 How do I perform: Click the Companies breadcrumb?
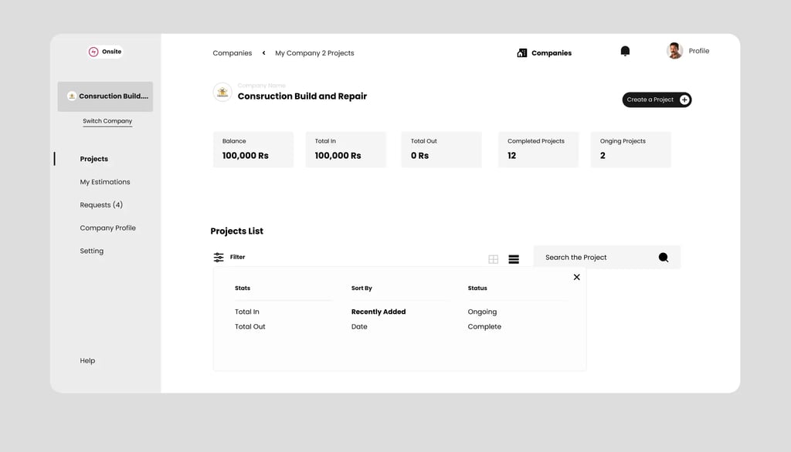click(x=232, y=53)
